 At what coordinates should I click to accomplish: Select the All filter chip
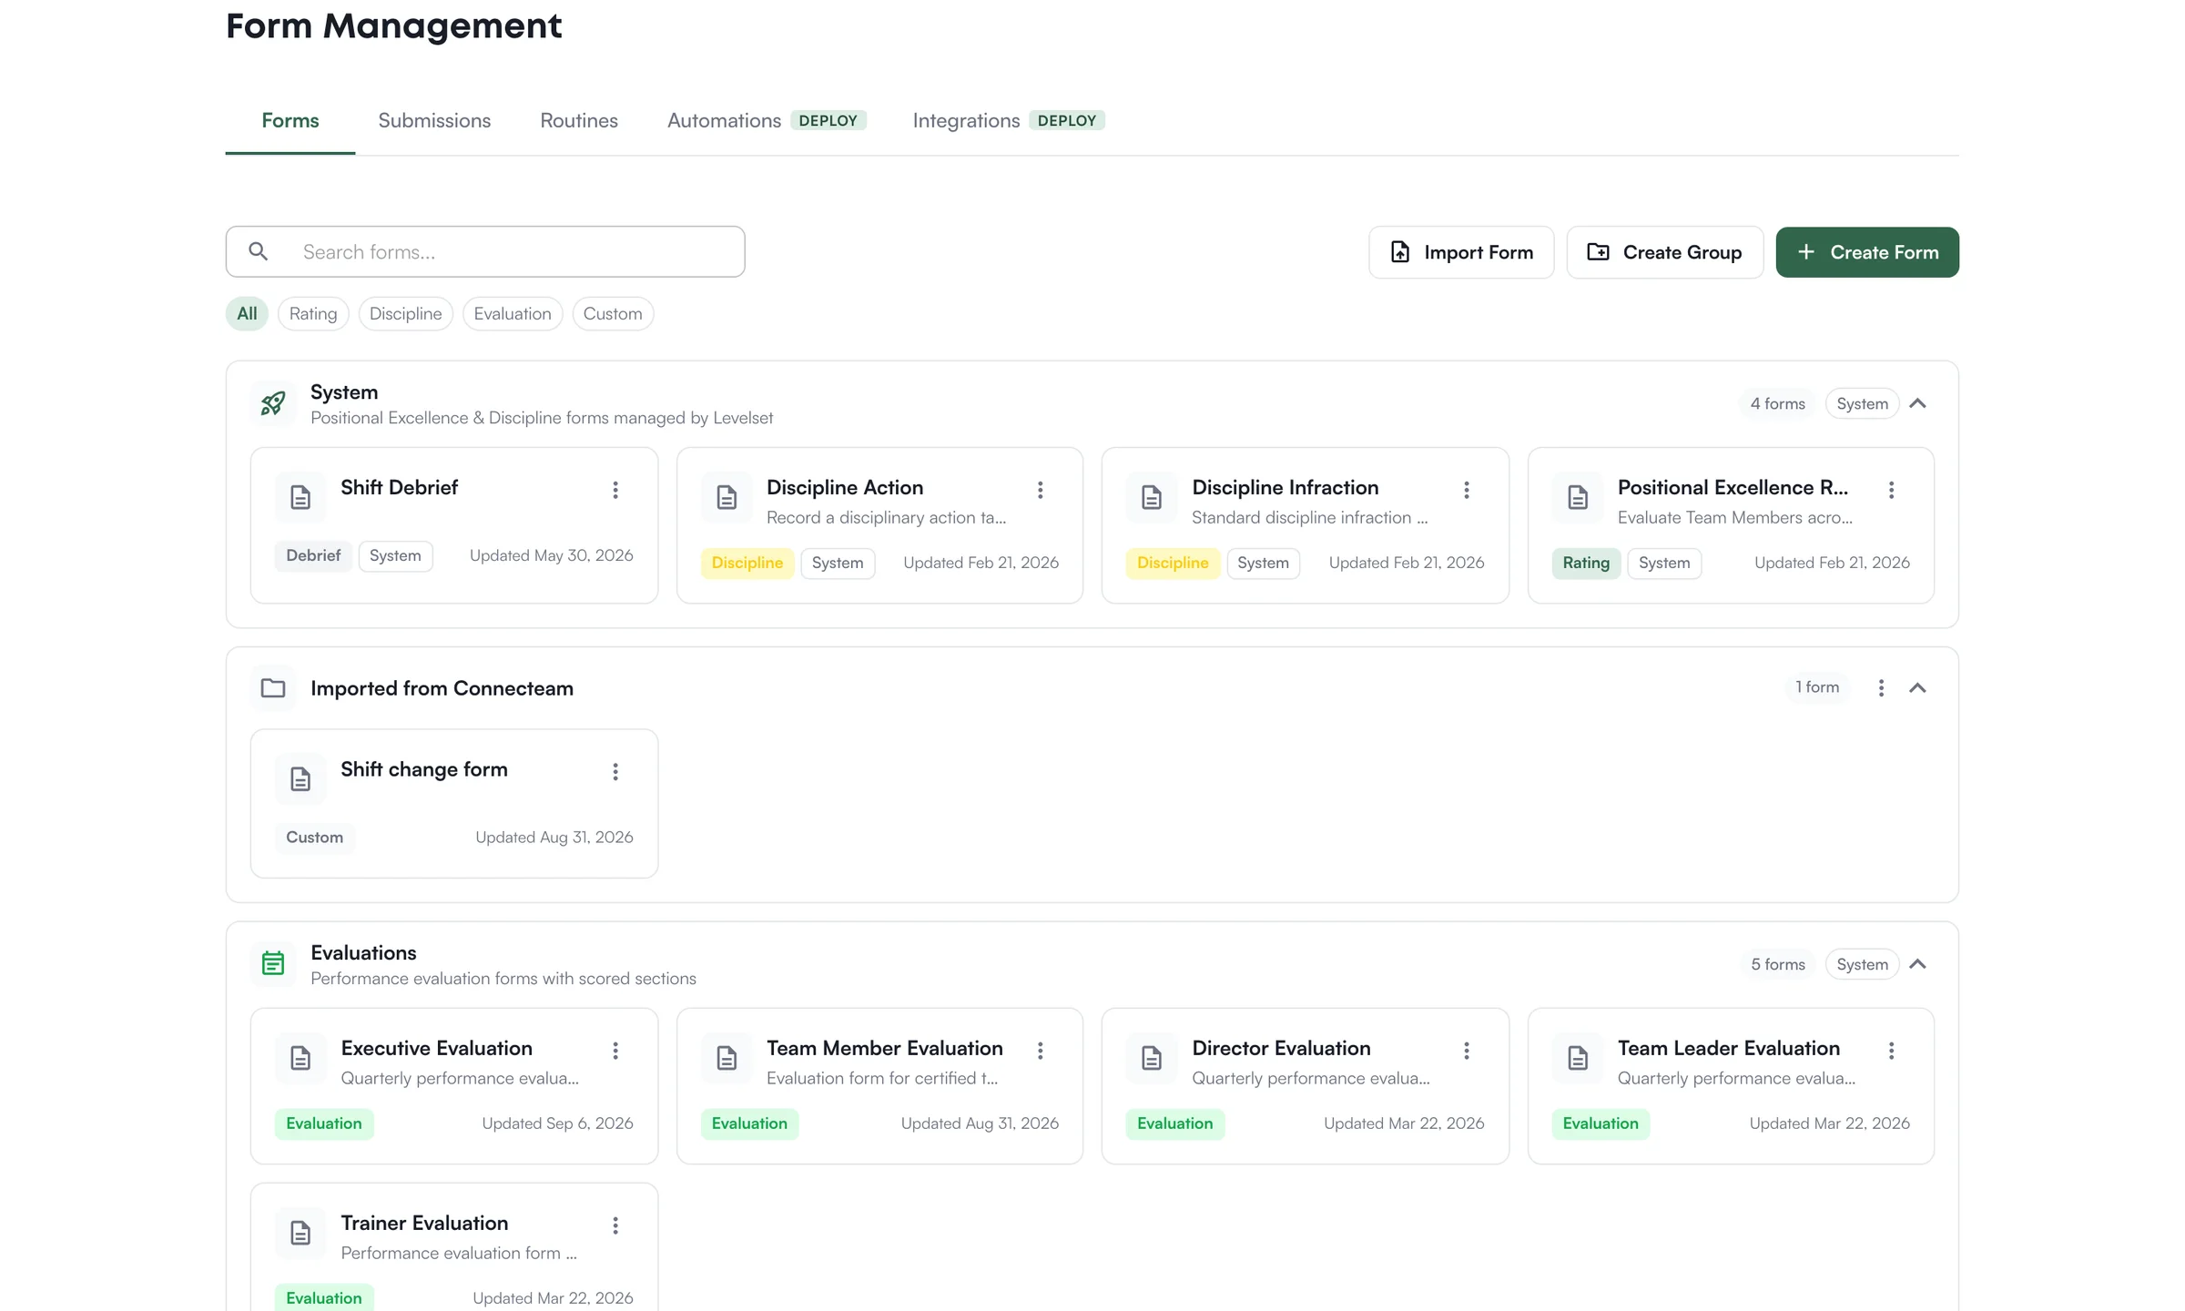247,313
